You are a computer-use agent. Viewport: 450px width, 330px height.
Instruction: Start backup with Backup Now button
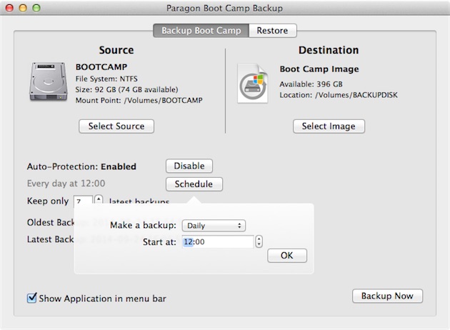click(387, 296)
